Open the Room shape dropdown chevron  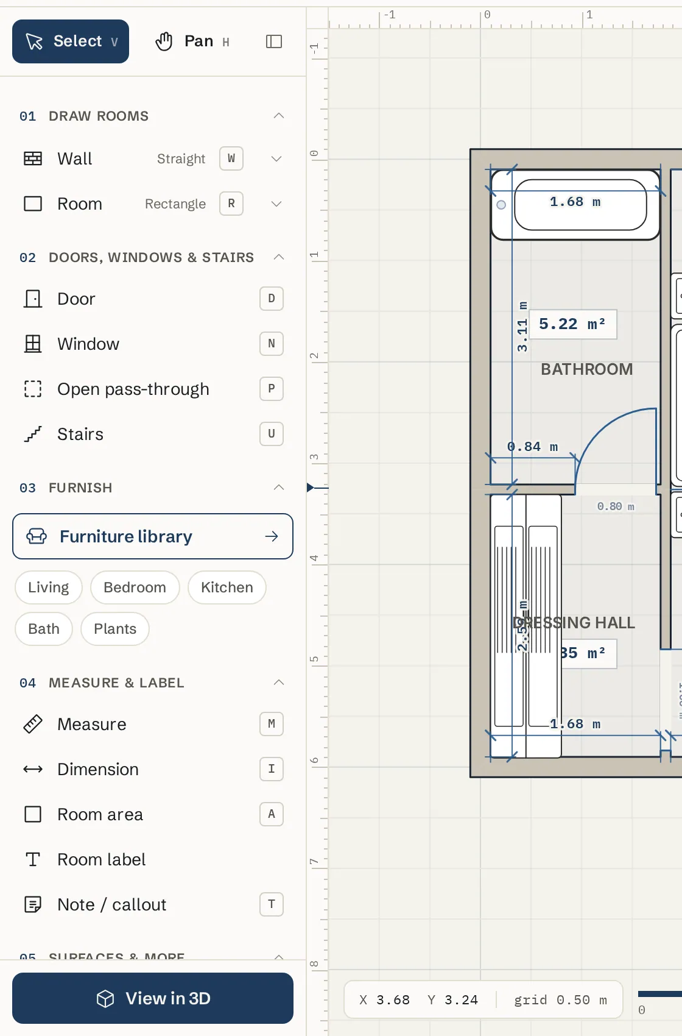point(276,204)
